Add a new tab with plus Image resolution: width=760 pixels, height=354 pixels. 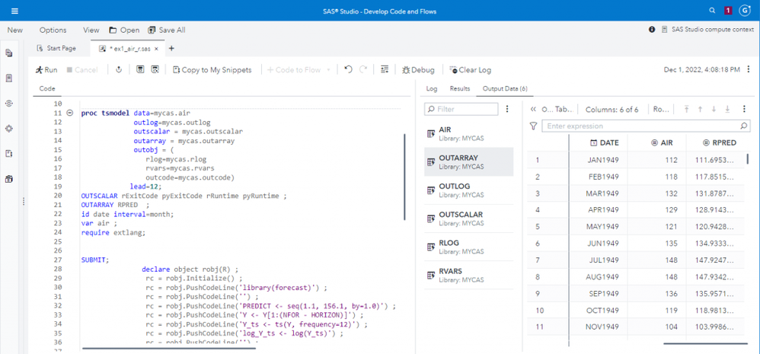click(x=171, y=49)
